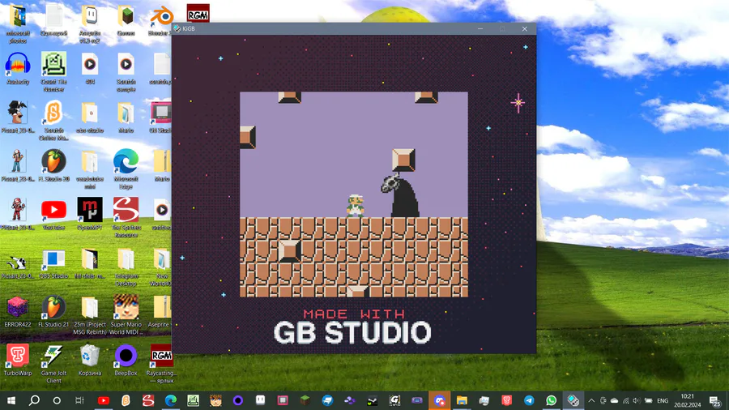Open the Microsoft Edge desktop shortcut
The image size is (729, 410).
pos(126,169)
